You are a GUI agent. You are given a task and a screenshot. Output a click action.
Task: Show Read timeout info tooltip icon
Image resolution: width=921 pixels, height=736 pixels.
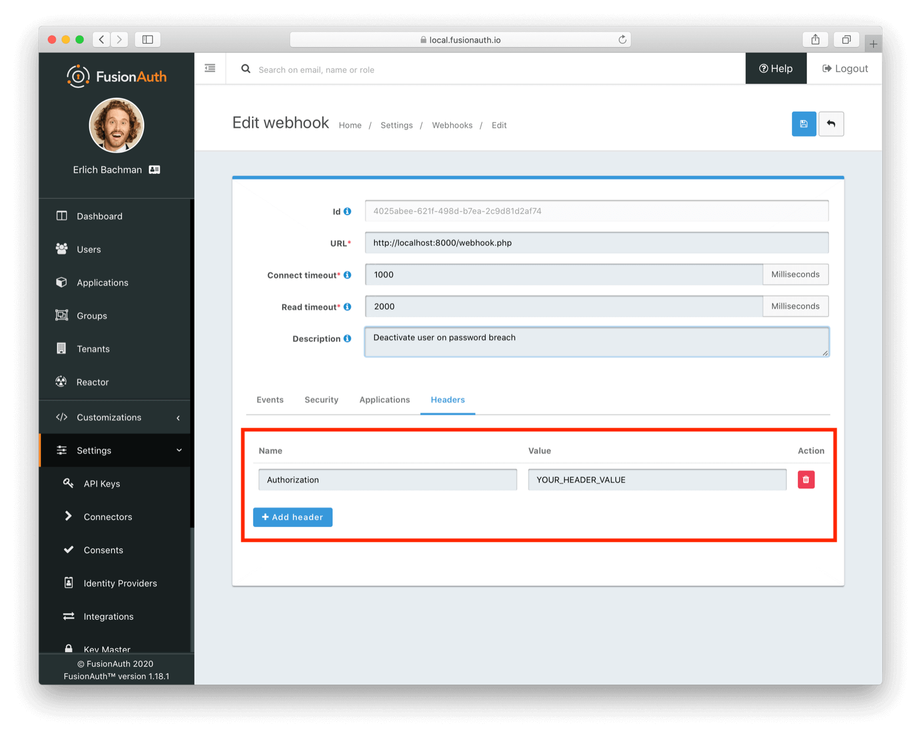click(x=348, y=306)
